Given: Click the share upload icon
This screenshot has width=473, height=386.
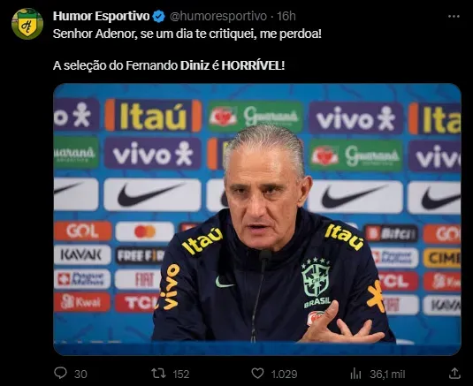Looking at the screenshot, I should tap(454, 373).
